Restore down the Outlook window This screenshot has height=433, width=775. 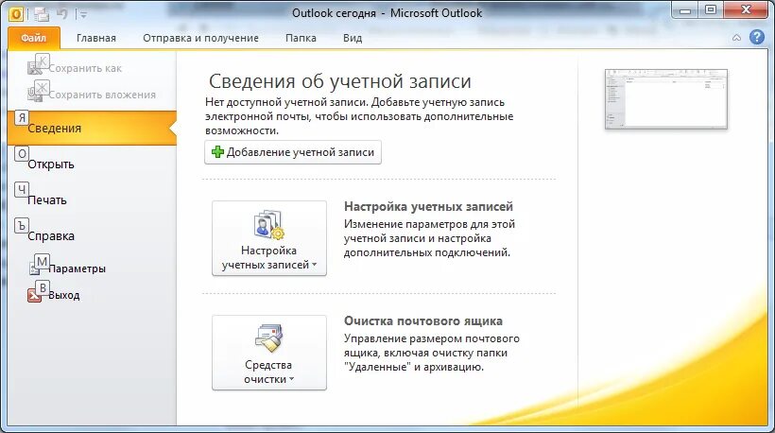pyautogui.click(x=710, y=10)
